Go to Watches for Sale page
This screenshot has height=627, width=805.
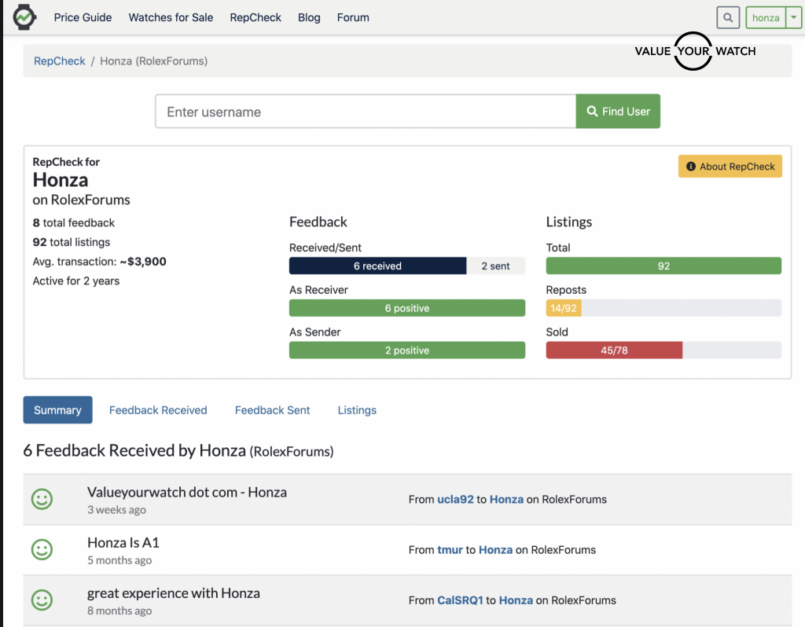171,17
